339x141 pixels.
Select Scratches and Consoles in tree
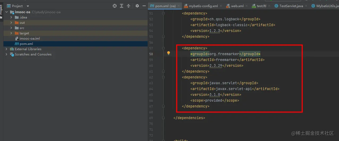pos(75,54)
